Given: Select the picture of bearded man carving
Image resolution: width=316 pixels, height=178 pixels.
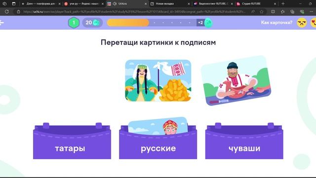Looking at the screenshot, I should [236, 81].
